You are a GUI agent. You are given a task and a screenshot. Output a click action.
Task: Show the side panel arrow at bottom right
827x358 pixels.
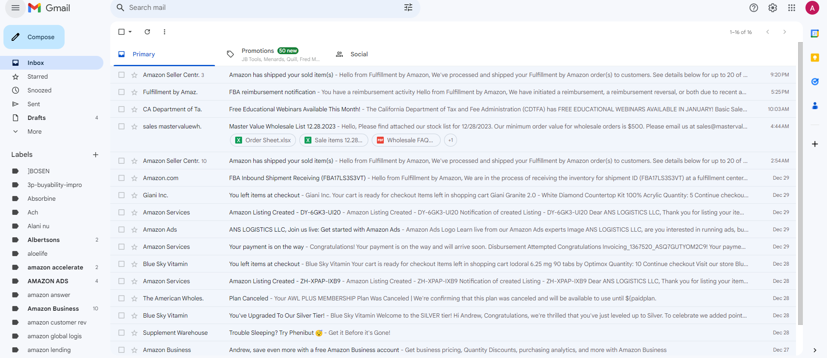pyautogui.click(x=815, y=350)
